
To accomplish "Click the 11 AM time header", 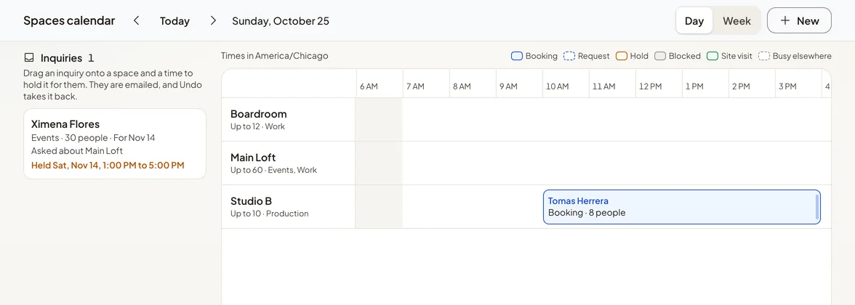I will point(603,86).
